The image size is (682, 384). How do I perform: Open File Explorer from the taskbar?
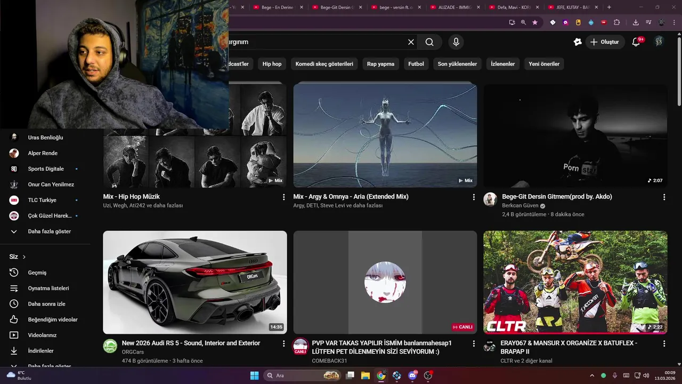tap(366, 375)
